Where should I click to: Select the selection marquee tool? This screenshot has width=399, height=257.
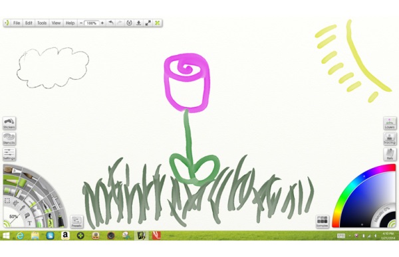pyautogui.click(x=7, y=201)
